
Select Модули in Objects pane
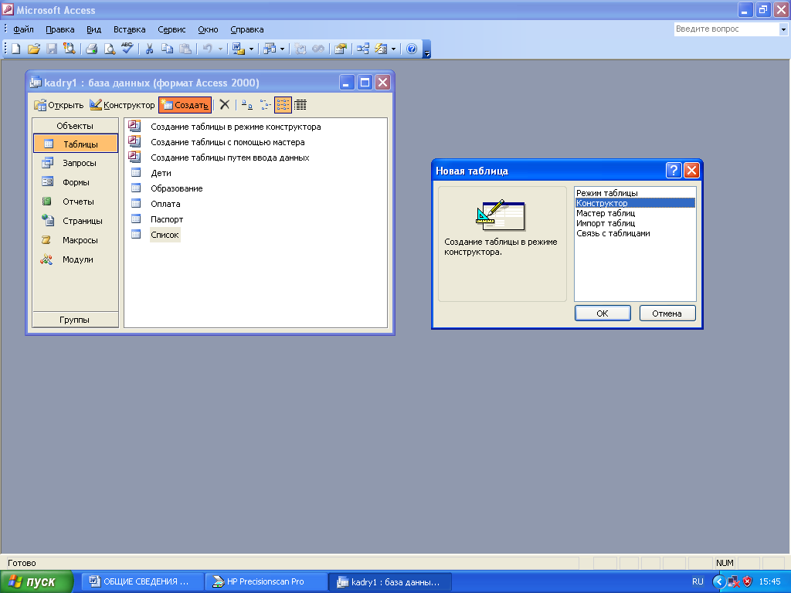76,259
